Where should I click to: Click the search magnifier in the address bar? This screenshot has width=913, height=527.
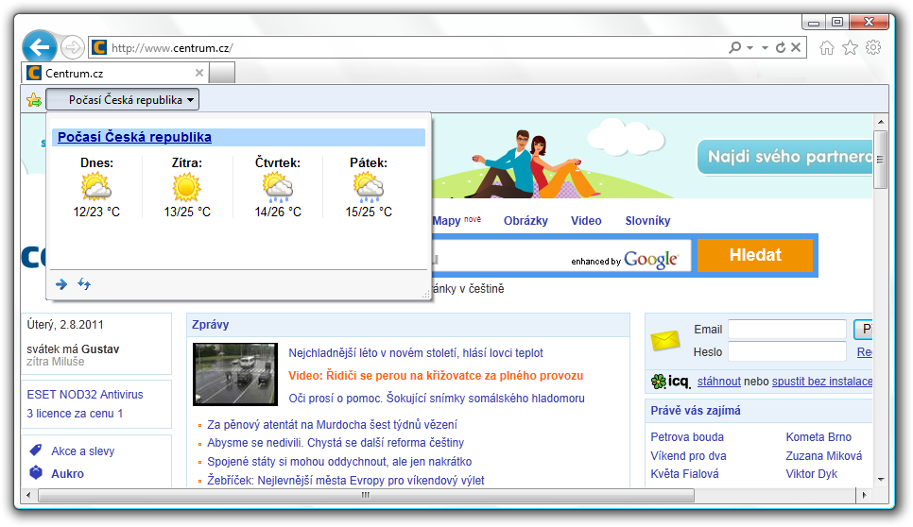point(734,47)
